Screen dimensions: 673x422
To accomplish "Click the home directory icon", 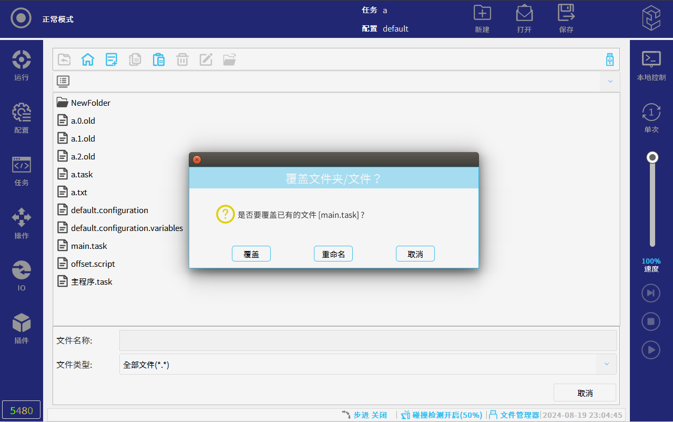I will pyautogui.click(x=87, y=59).
